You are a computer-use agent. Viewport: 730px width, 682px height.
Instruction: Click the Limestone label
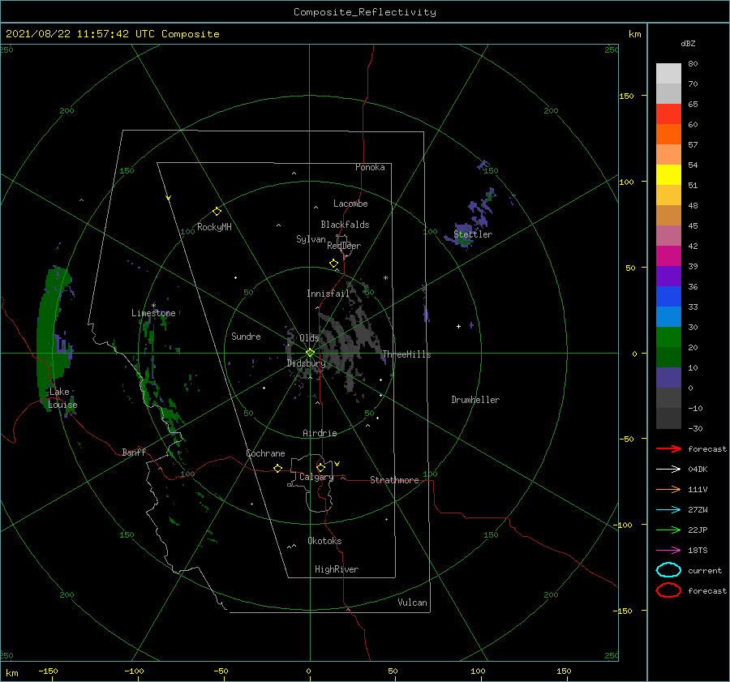pyautogui.click(x=153, y=313)
